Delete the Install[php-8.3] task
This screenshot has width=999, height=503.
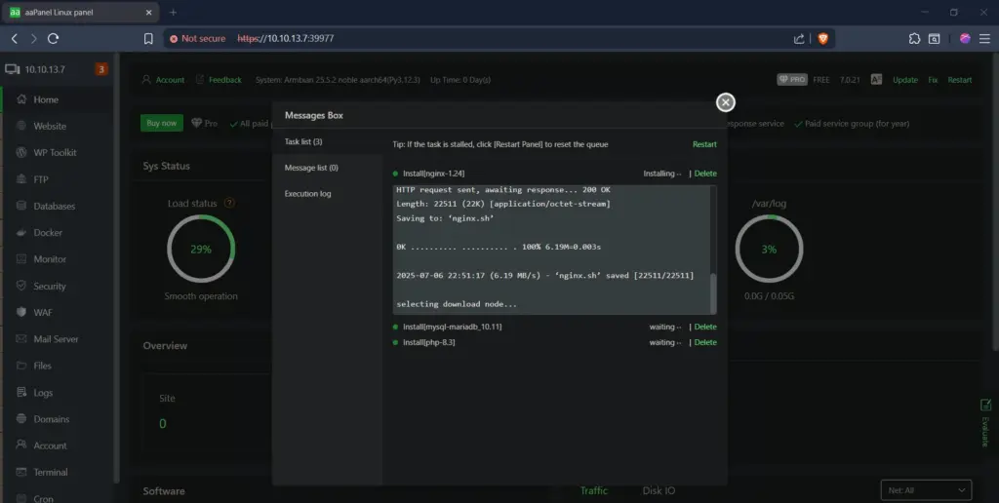[705, 342]
